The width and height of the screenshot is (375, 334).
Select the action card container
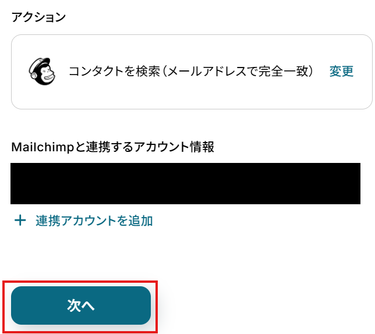tap(192, 72)
